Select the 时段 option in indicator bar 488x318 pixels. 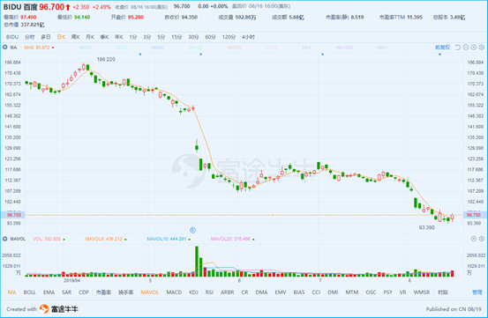[443, 292]
